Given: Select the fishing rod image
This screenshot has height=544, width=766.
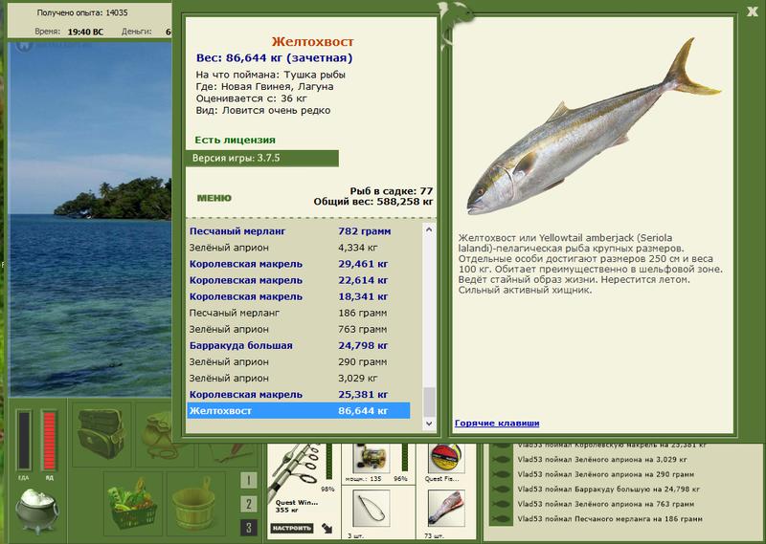Looking at the screenshot, I should 294,469.
